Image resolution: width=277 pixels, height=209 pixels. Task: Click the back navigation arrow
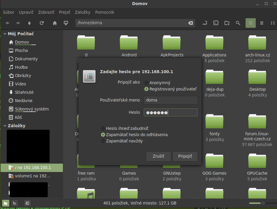[7, 23]
